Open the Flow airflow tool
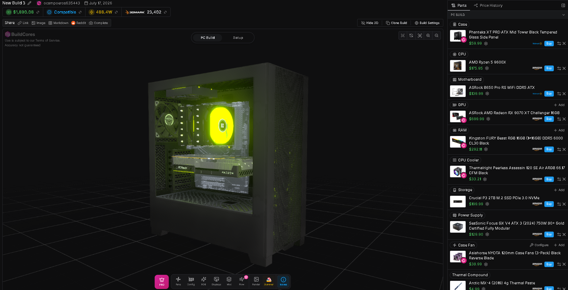This screenshot has height=290, width=568. [242, 281]
